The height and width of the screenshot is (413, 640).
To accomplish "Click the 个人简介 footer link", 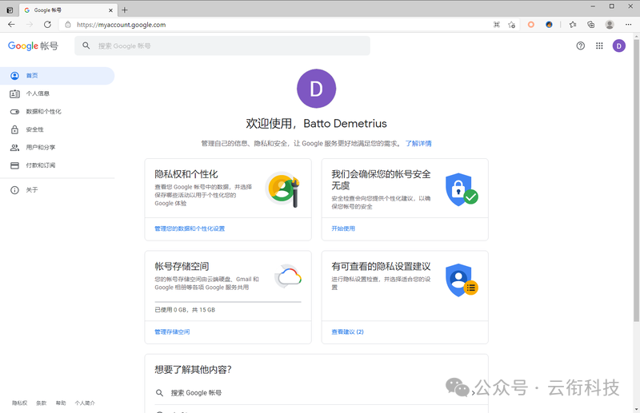I will click(85, 403).
